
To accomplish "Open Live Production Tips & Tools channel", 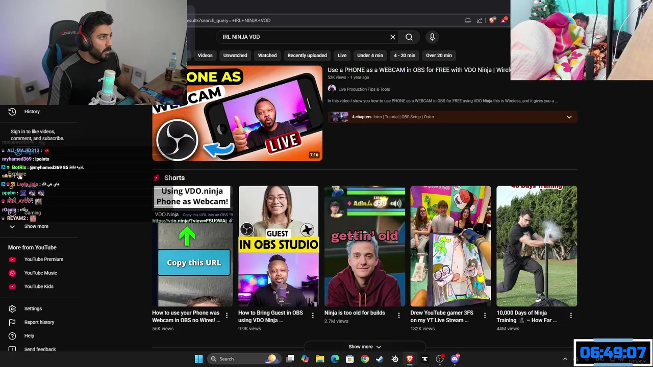I will pyautogui.click(x=364, y=89).
